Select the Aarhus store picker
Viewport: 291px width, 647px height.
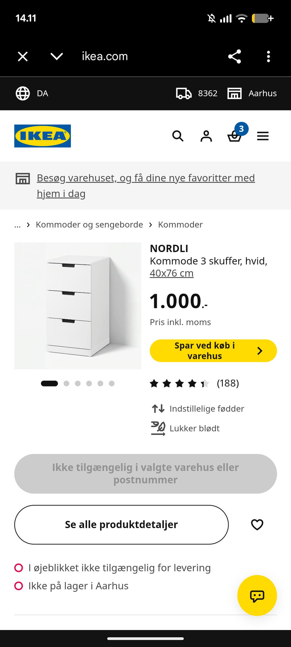[252, 93]
